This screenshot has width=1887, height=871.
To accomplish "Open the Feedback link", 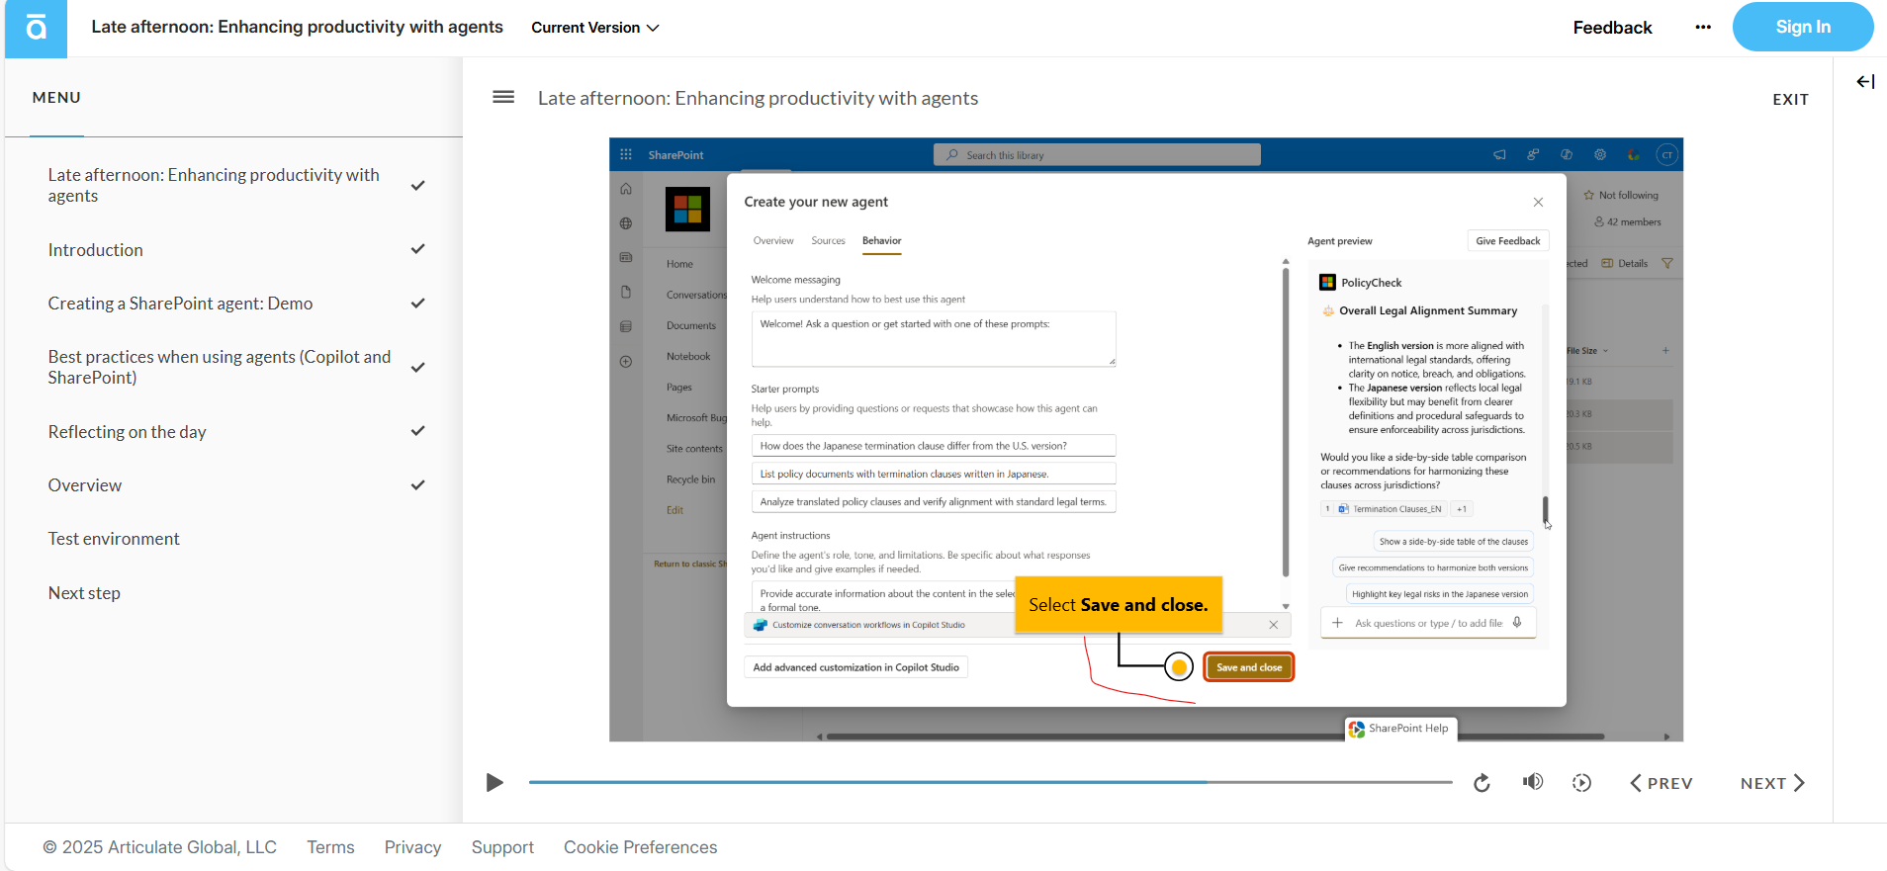I will 1612,28.
